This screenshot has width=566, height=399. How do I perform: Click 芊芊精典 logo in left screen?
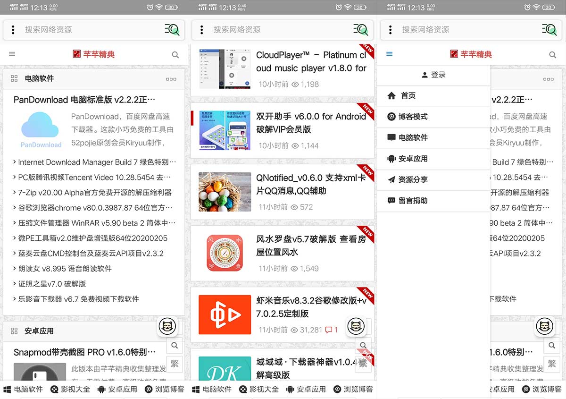(94, 54)
